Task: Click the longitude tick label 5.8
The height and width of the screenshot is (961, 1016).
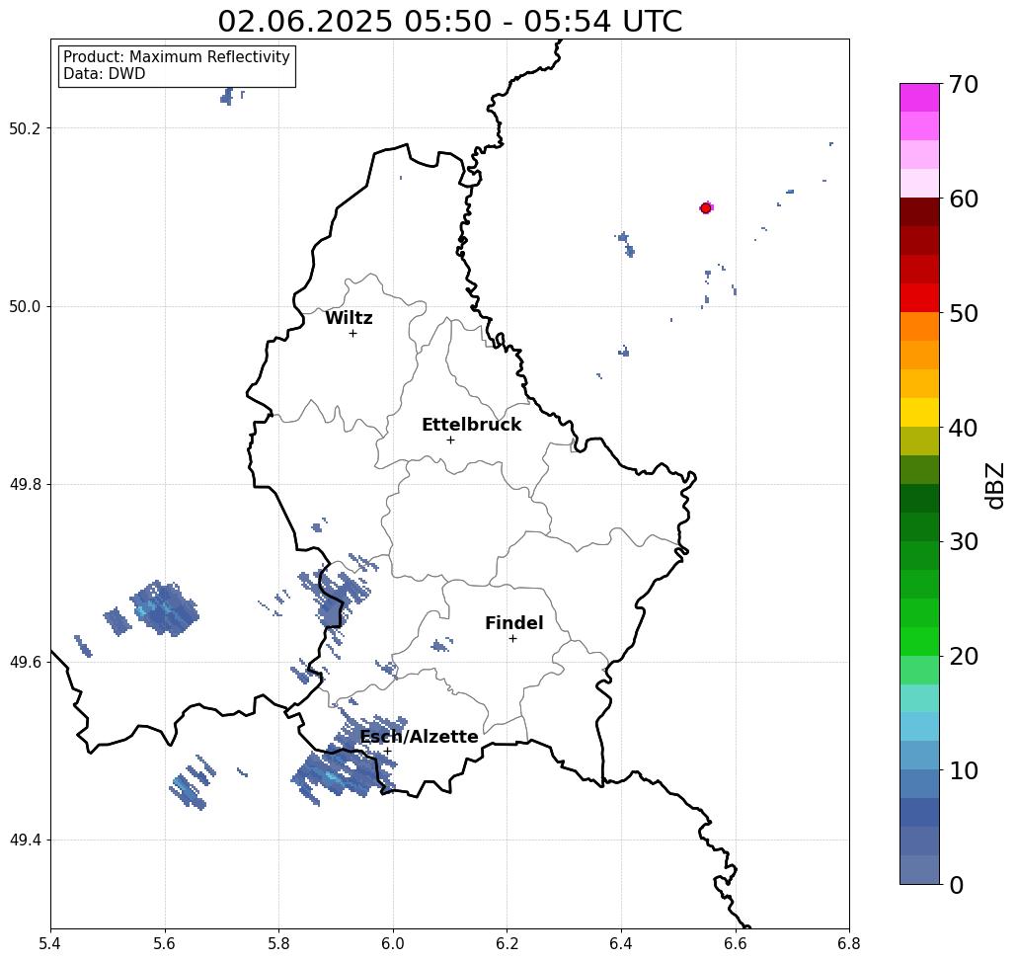Action: (278, 944)
